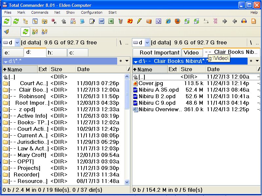Select the Active Info folder
The width and height of the screenshot is (262, 196).
click(x=64, y=116)
